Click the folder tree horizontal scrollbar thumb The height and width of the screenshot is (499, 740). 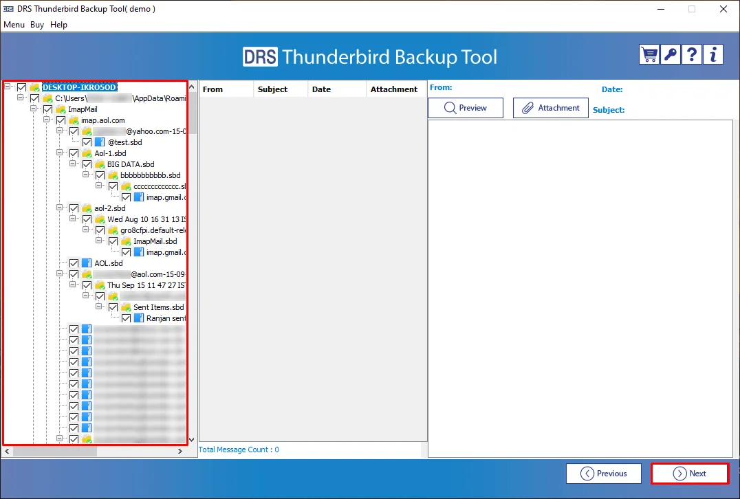(55, 452)
